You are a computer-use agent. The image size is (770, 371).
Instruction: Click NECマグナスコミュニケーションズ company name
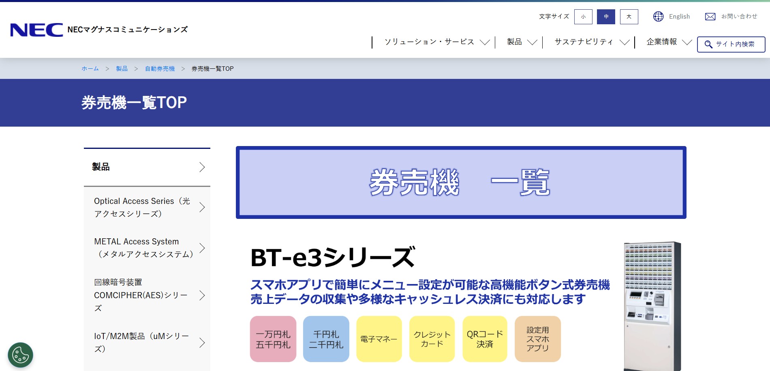[128, 30]
